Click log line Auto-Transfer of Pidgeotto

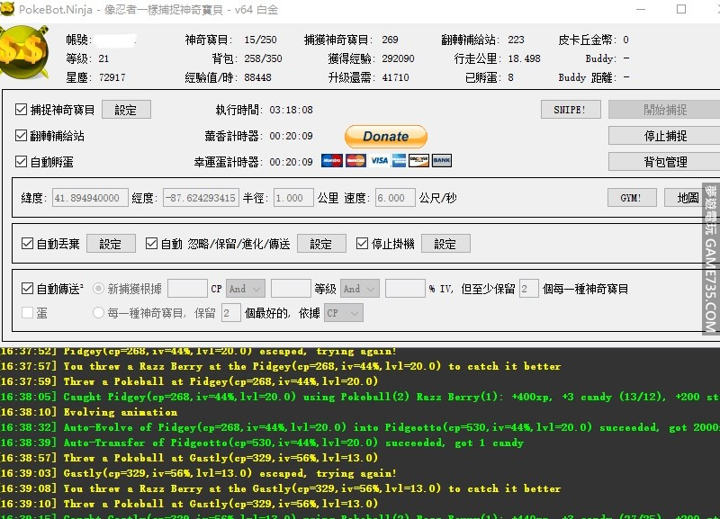tap(262, 443)
